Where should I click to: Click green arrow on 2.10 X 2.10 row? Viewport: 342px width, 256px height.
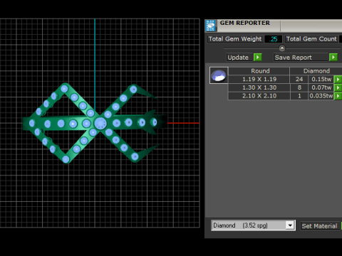[x=338, y=96]
